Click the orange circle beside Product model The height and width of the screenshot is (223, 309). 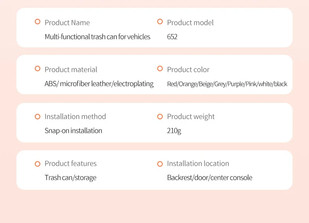coord(160,22)
